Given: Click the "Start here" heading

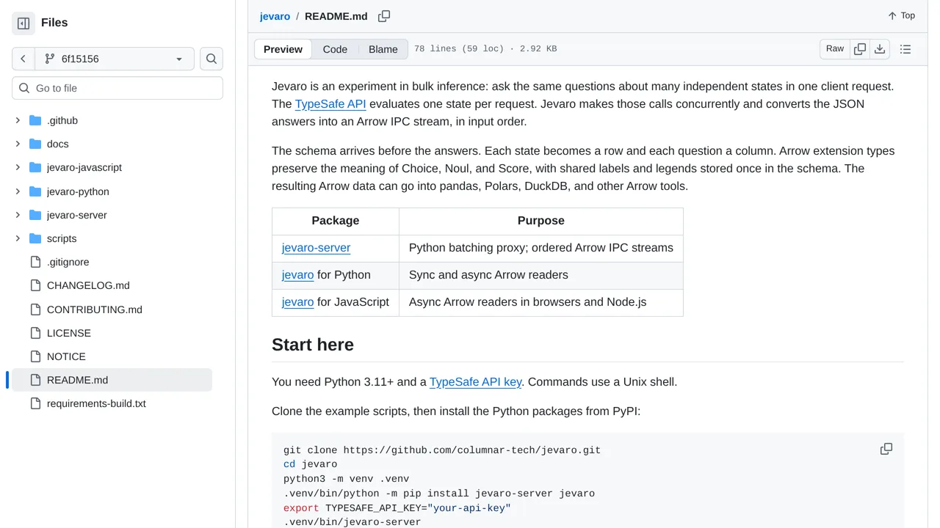Looking at the screenshot, I should pyautogui.click(x=313, y=345).
